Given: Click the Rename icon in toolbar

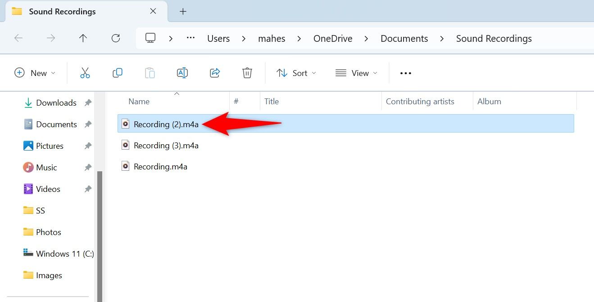Looking at the screenshot, I should click(x=182, y=73).
